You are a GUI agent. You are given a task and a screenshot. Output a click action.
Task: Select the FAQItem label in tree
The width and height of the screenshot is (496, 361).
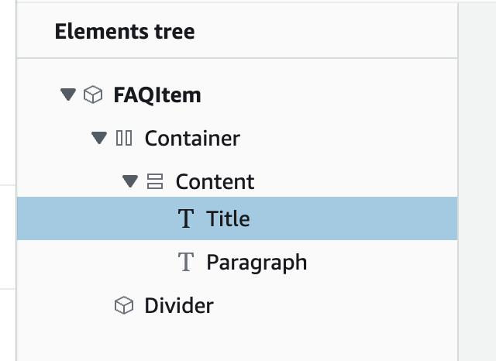[x=157, y=95]
